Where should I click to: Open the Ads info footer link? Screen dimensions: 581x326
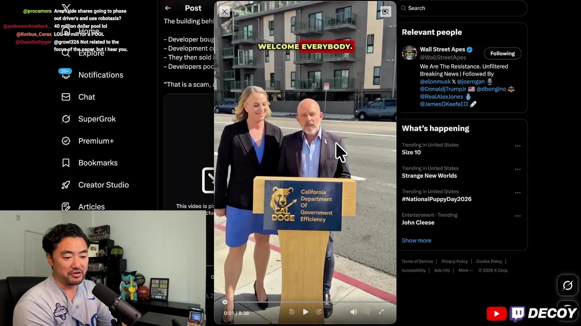tap(442, 270)
